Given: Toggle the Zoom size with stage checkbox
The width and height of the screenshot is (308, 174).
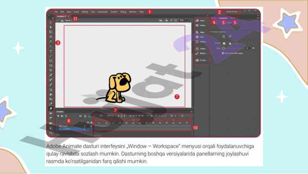Looking at the screenshot, I should pyautogui.click(x=223, y=53).
